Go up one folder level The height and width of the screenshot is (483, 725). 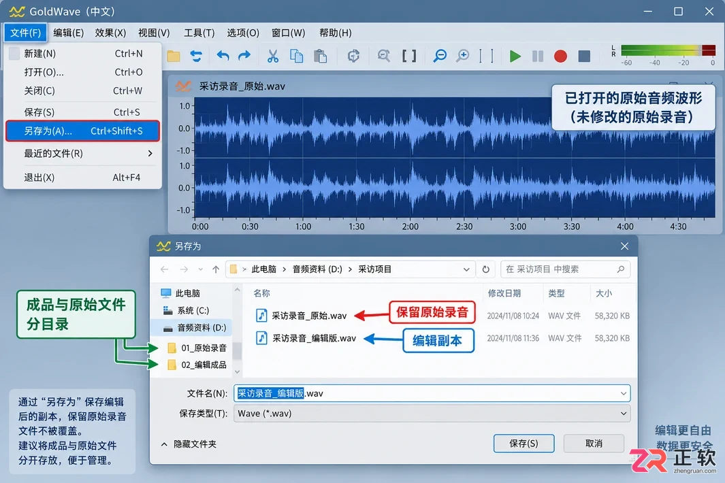tap(216, 269)
